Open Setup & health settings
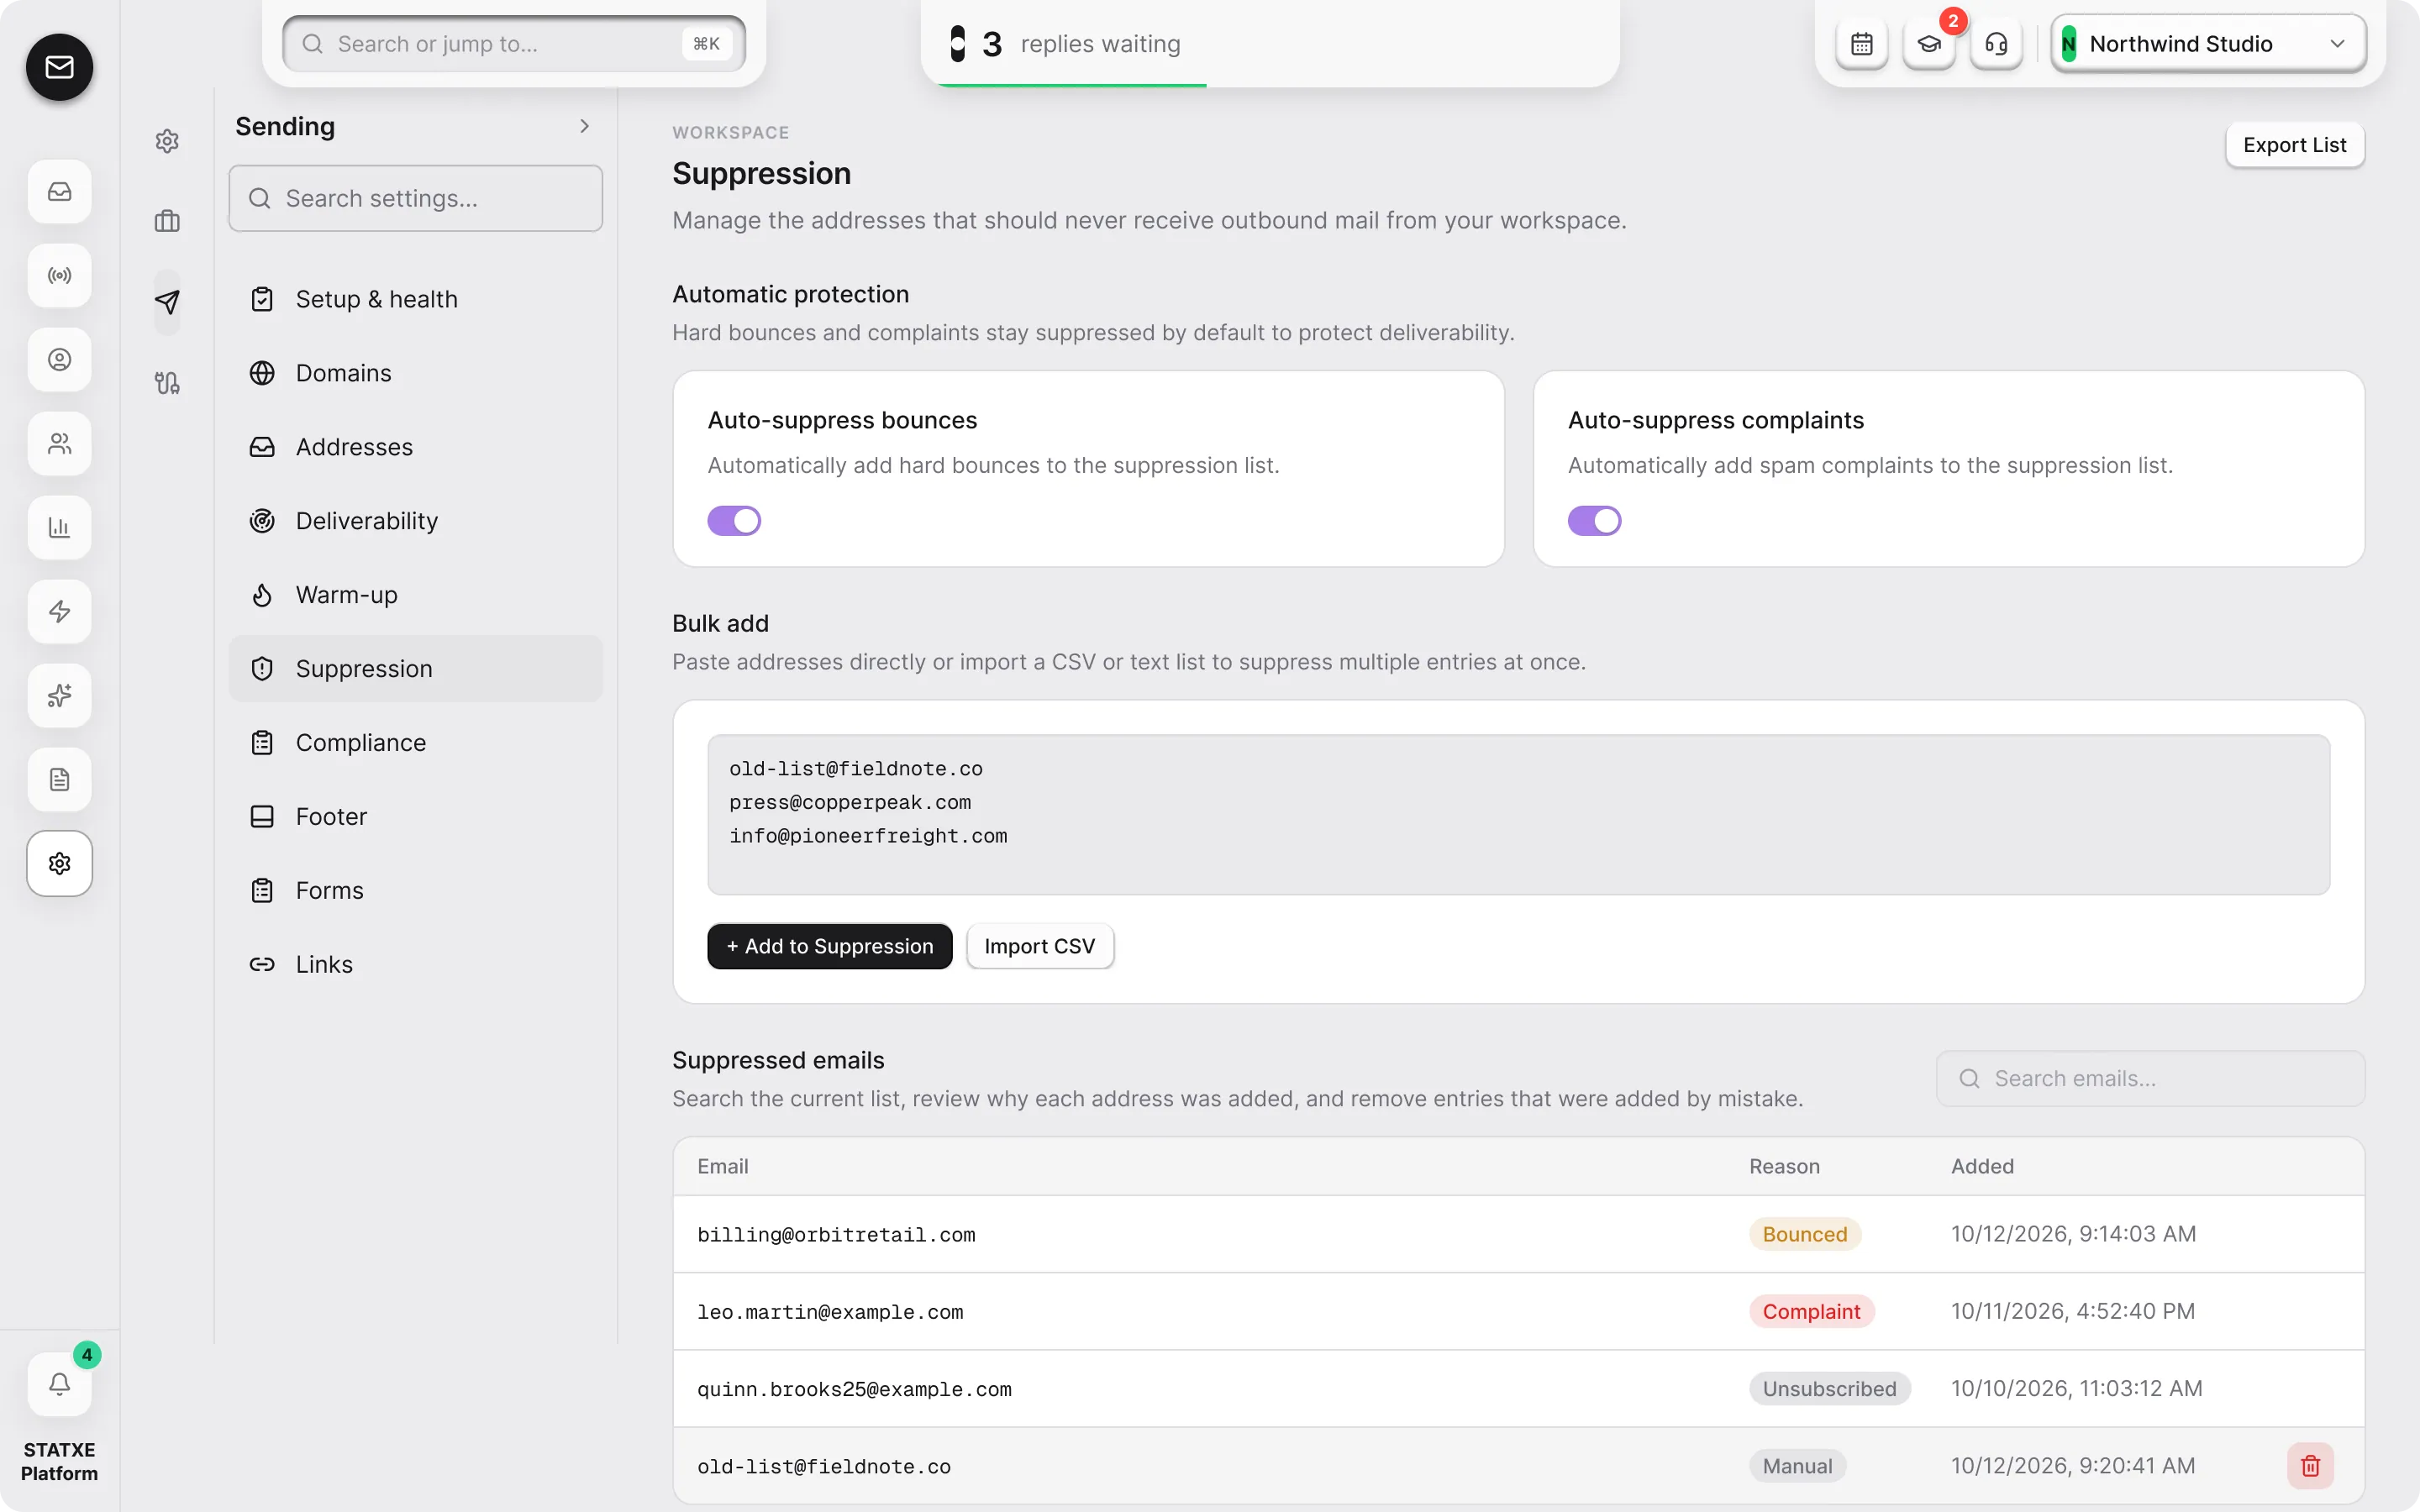 (x=416, y=299)
